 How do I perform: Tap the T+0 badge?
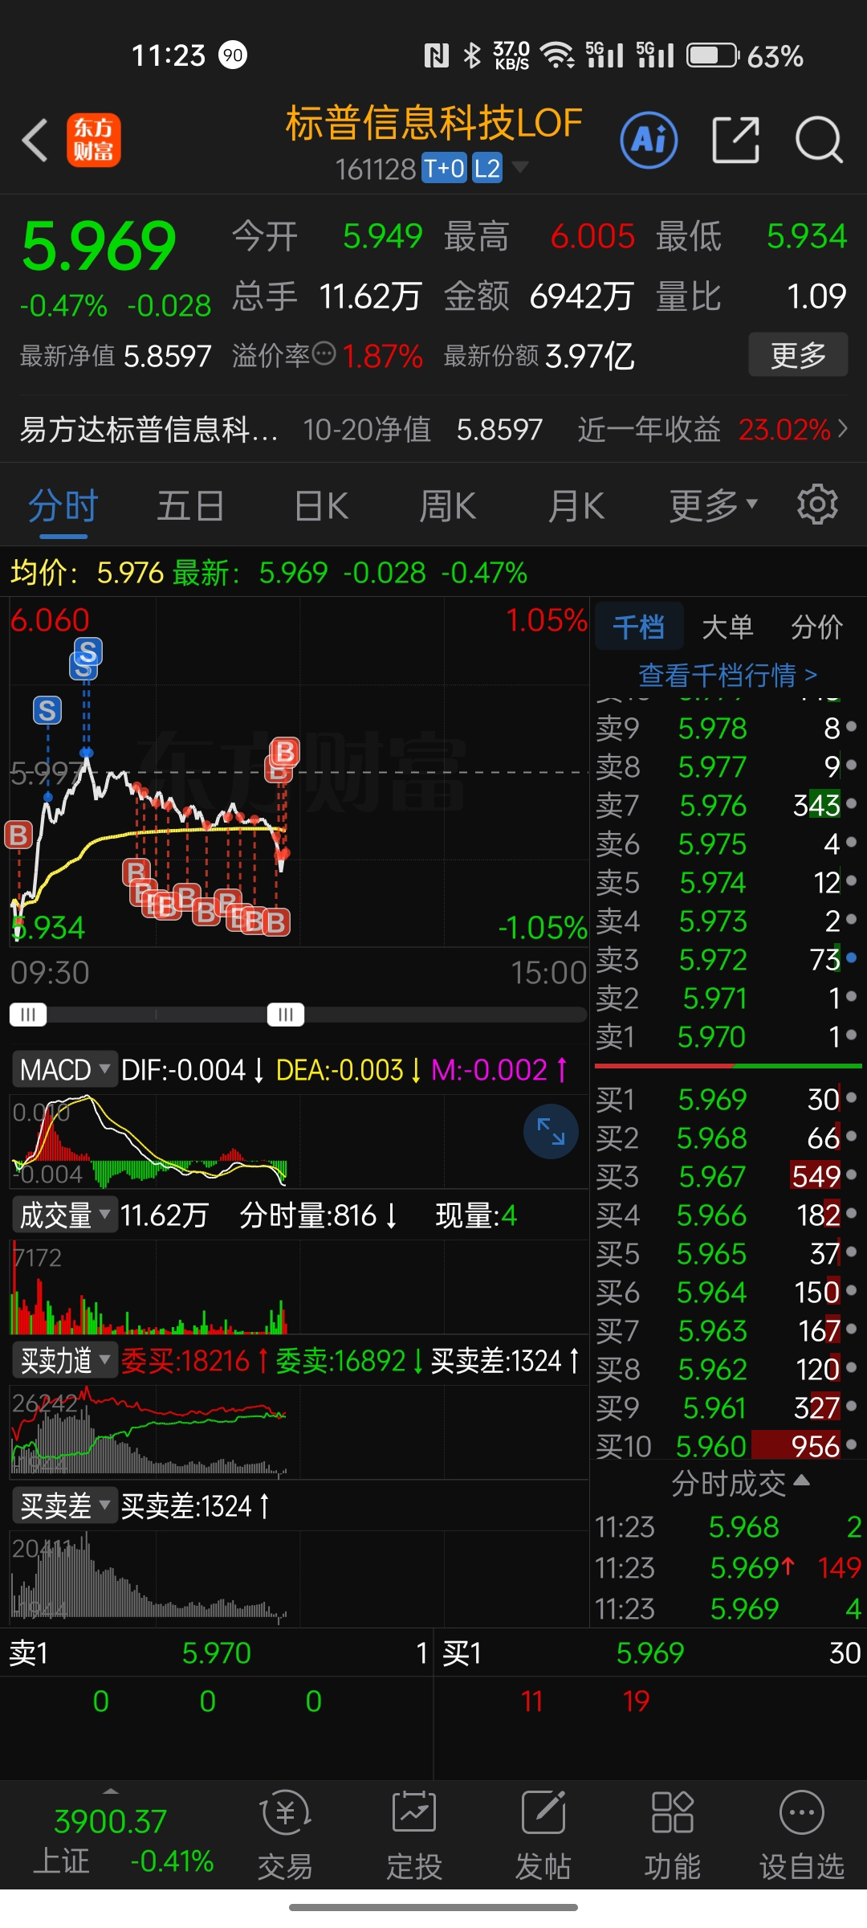click(x=444, y=169)
